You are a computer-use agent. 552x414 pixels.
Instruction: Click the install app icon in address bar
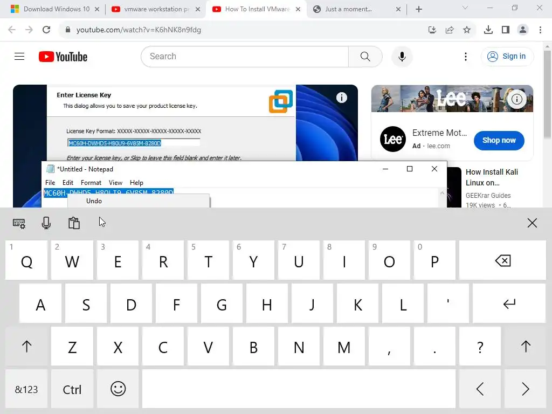point(432,30)
